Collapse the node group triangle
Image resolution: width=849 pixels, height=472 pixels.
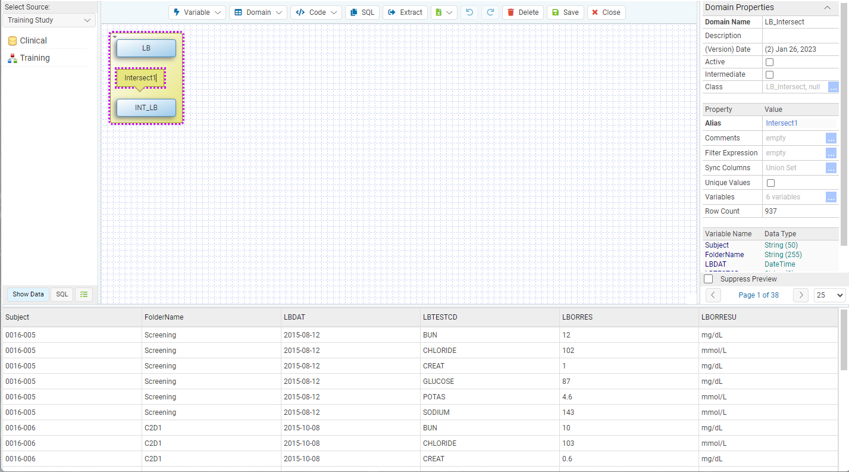pos(114,37)
